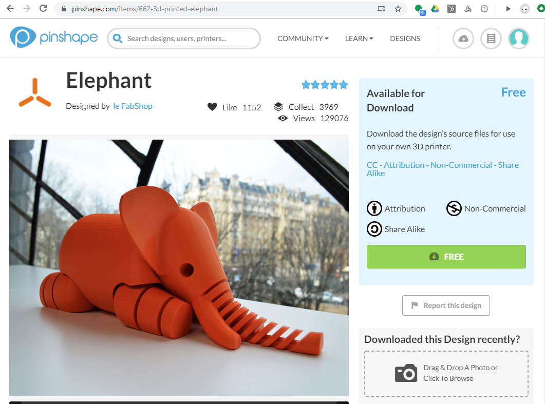This screenshot has width=545, height=404.
Task: Click the Pinshape logo
Action: coord(54,37)
